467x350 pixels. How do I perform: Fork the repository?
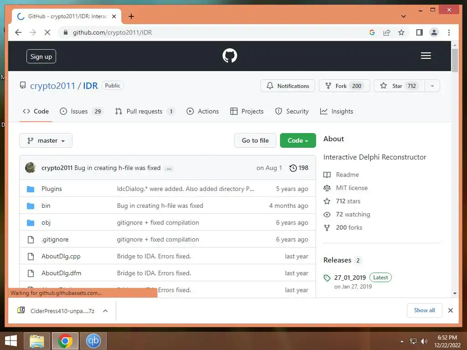344,86
